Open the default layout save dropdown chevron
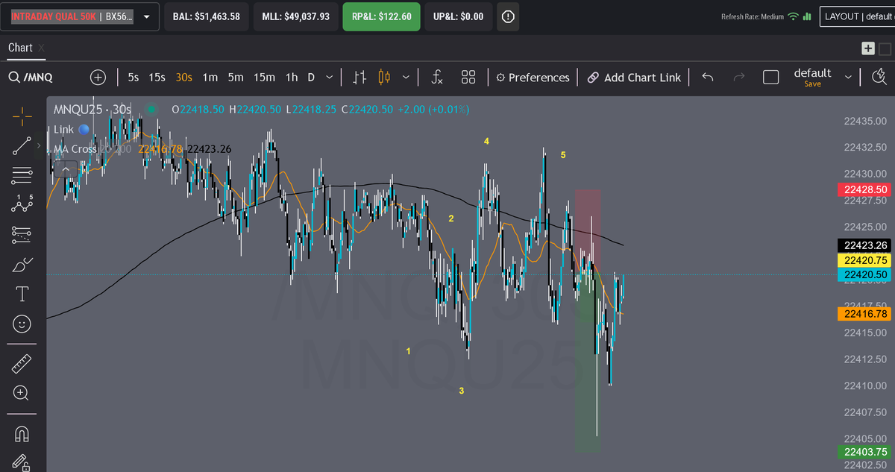The height and width of the screenshot is (472, 895). [x=848, y=77]
